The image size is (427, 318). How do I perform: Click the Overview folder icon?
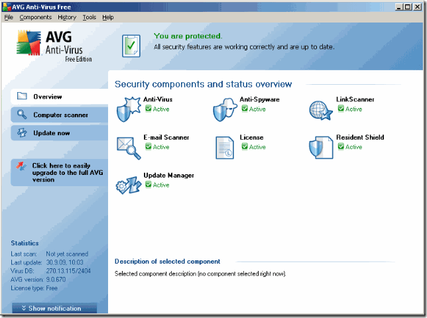click(22, 96)
